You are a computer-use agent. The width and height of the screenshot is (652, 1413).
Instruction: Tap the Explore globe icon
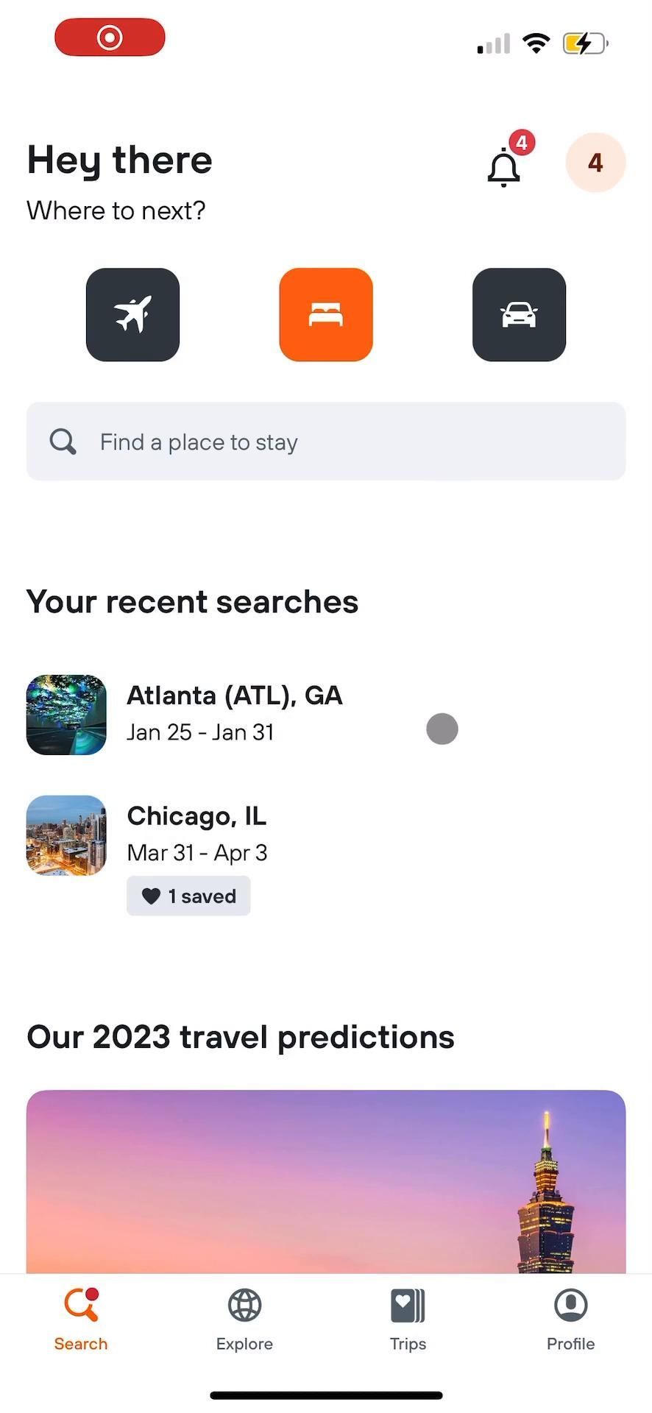pyautogui.click(x=244, y=1306)
